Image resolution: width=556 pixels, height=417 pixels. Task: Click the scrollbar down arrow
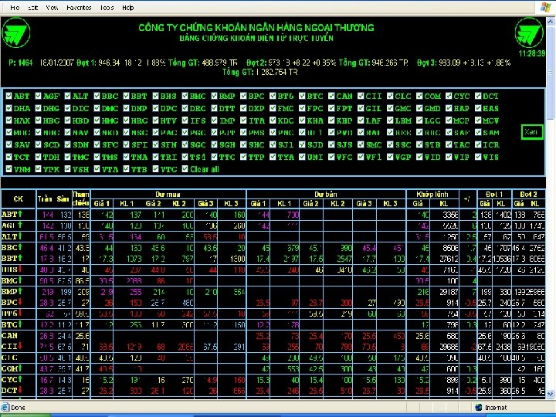tap(551, 394)
